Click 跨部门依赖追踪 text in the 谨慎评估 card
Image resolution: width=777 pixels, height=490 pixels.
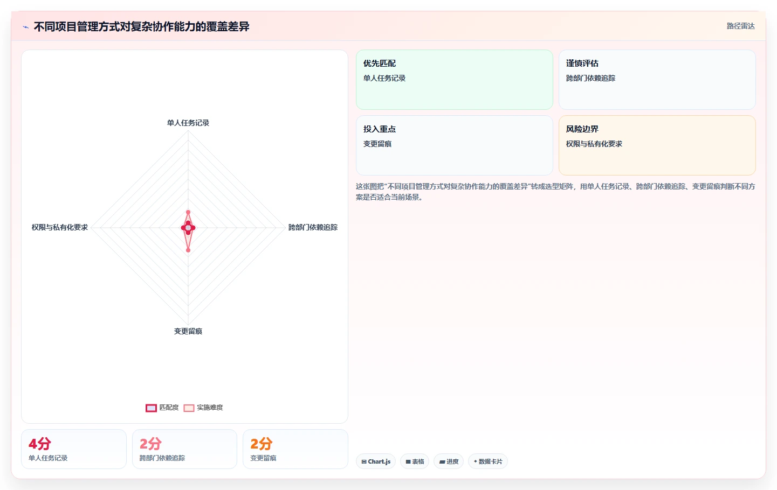(590, 78)
